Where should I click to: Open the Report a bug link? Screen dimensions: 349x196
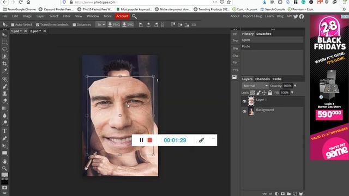(252, 16)
